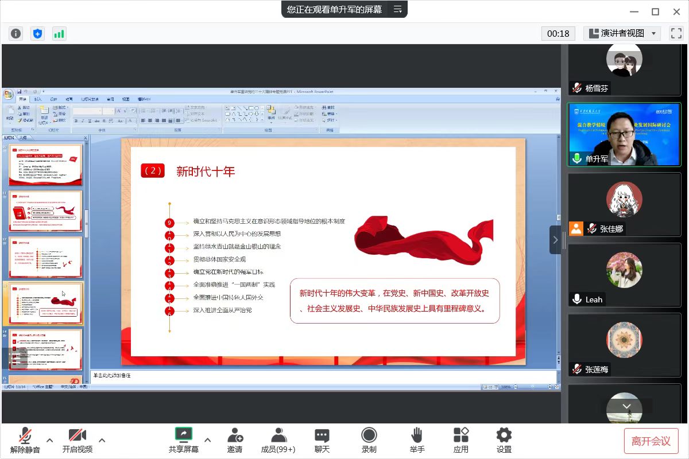
Task: Start recording with 录制 icon
Action: pos(369,439)
